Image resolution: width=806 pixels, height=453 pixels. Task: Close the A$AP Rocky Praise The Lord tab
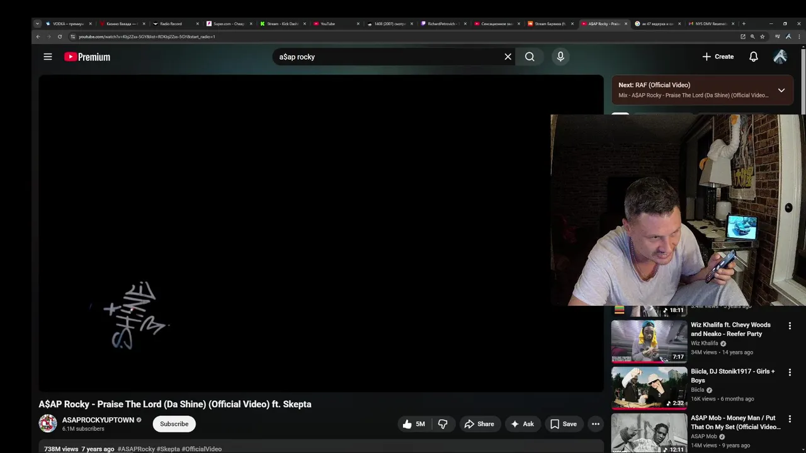(625, 24)
